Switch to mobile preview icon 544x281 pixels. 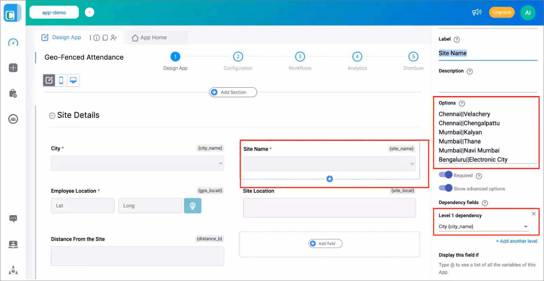(x=61, y=80)
